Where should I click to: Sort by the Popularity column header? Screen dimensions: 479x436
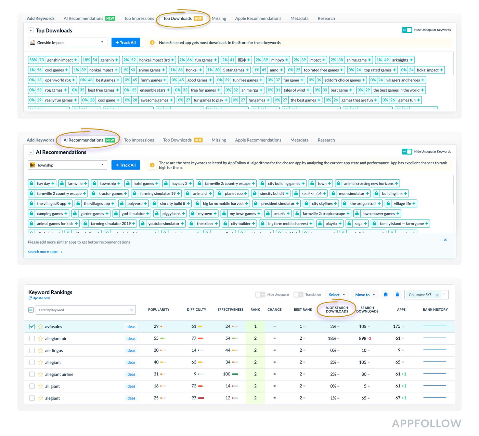coord(159,310)
